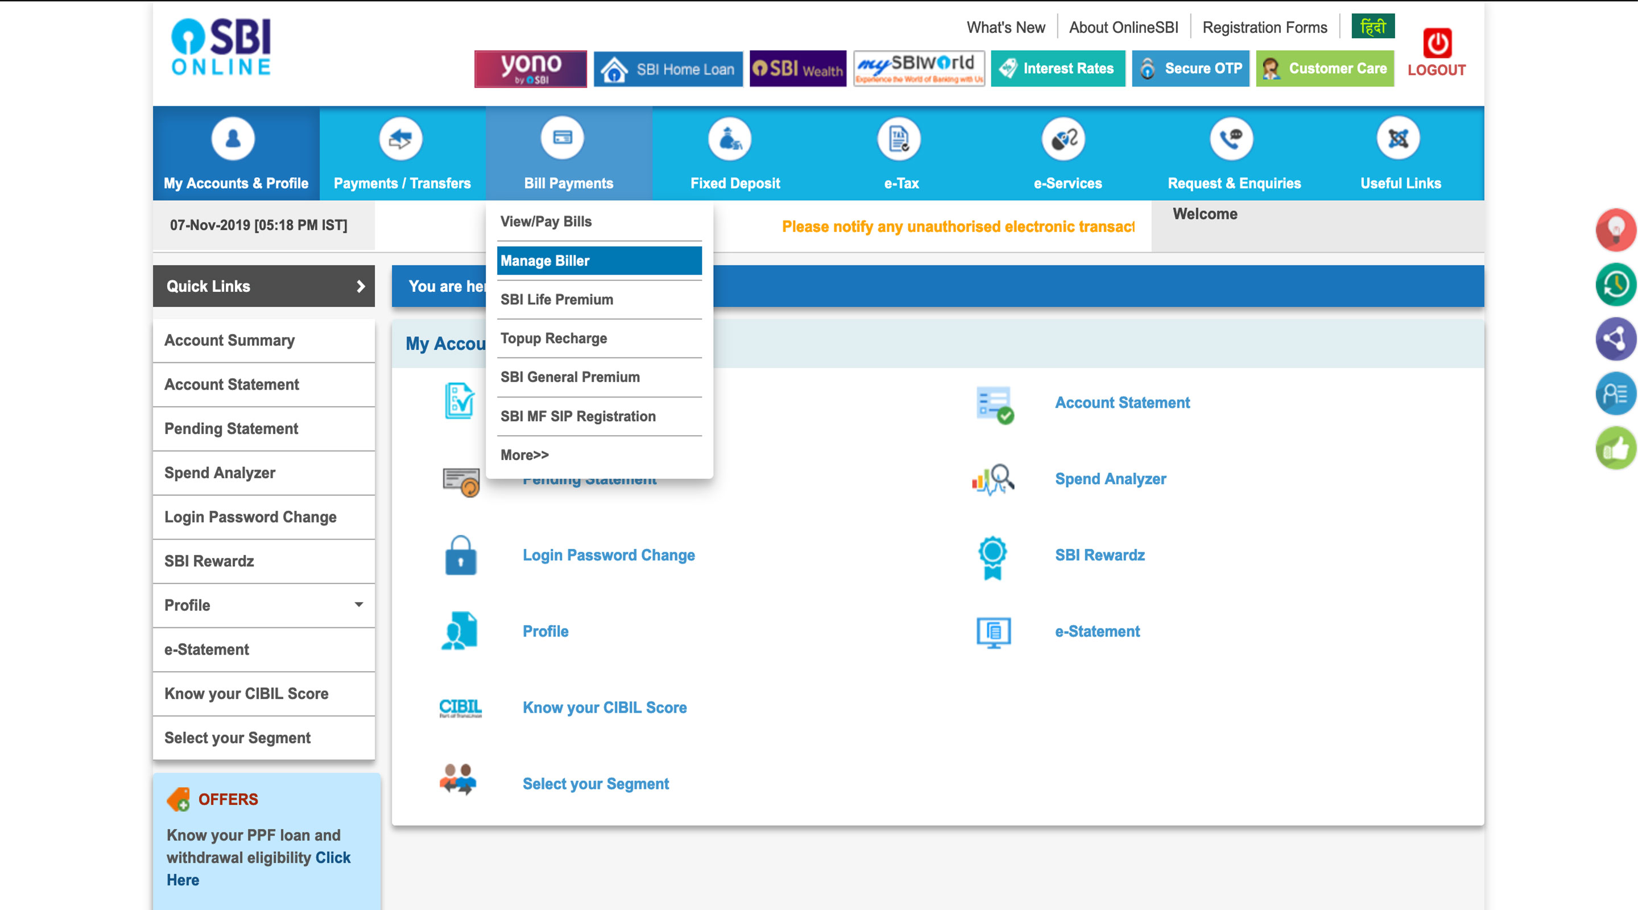Switch language with the Hindi toggle
This screenshot has height=910, width=1638.
1372,27
